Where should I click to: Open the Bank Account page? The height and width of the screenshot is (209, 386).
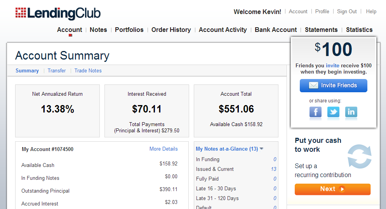[276, 30]
